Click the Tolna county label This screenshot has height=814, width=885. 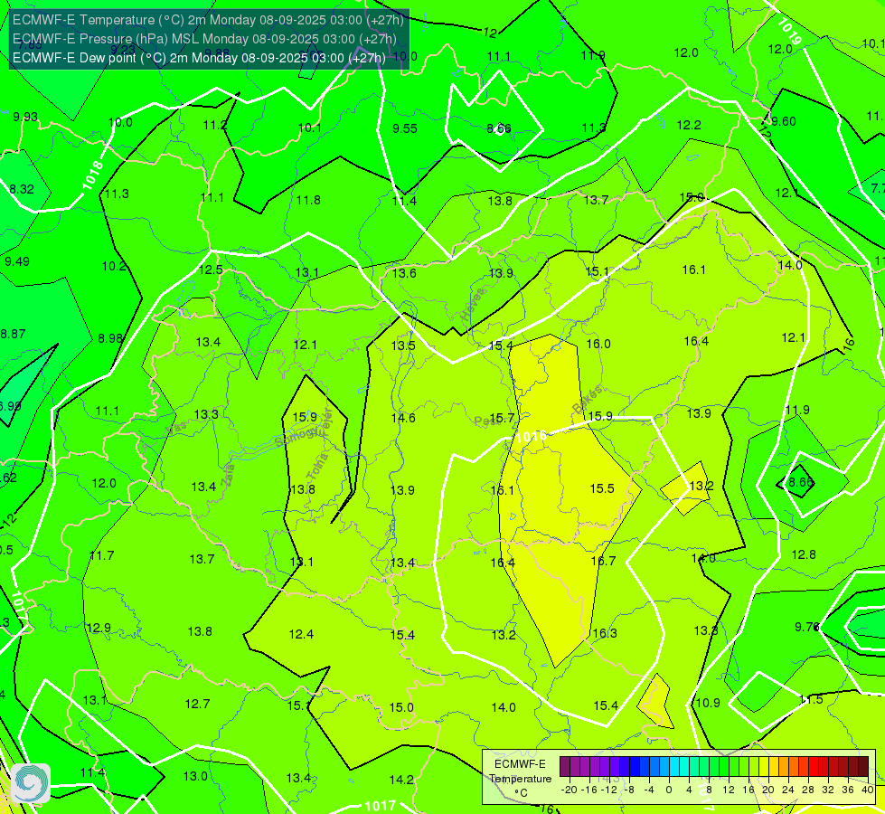point(317,466)
